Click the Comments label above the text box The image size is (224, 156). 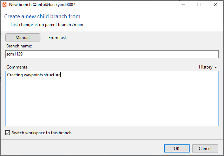coord(17,67)
